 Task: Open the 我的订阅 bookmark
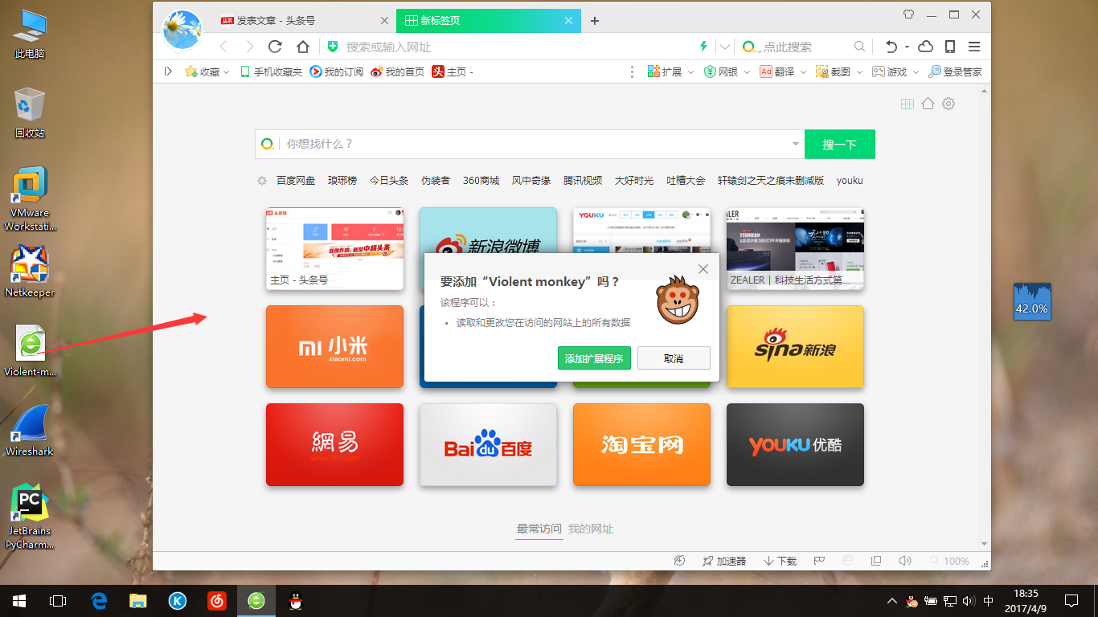[337, 72]
